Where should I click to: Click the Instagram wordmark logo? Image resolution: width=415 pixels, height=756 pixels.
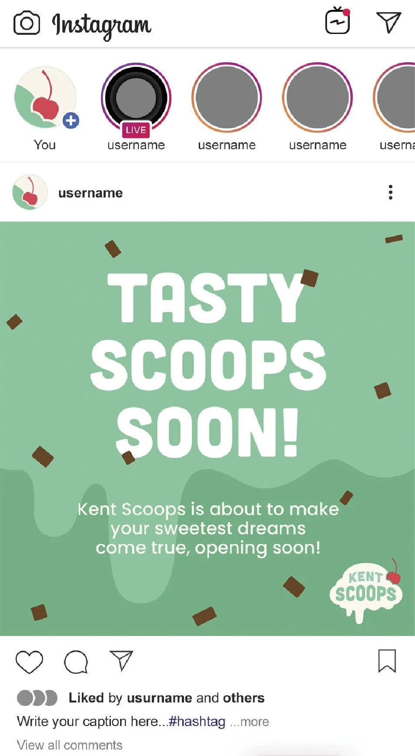[x=101, y=25]
